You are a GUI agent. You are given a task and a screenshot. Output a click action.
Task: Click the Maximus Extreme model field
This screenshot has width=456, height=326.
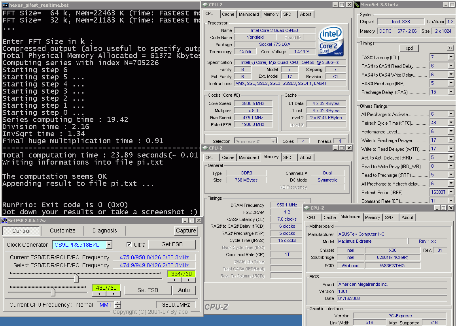click(372, 241)
